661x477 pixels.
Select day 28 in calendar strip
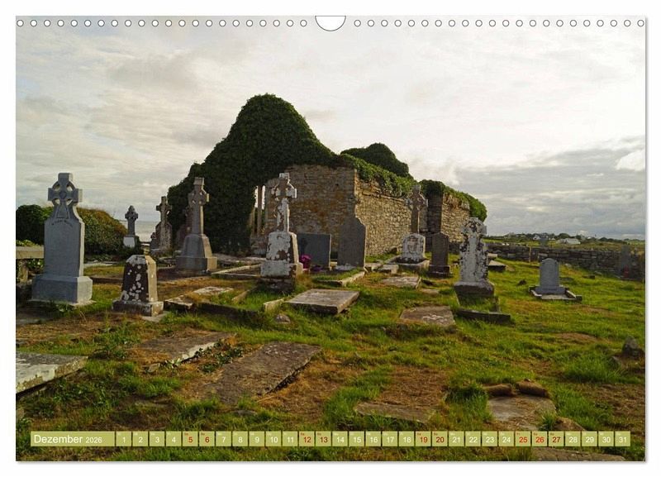point(573,439)
